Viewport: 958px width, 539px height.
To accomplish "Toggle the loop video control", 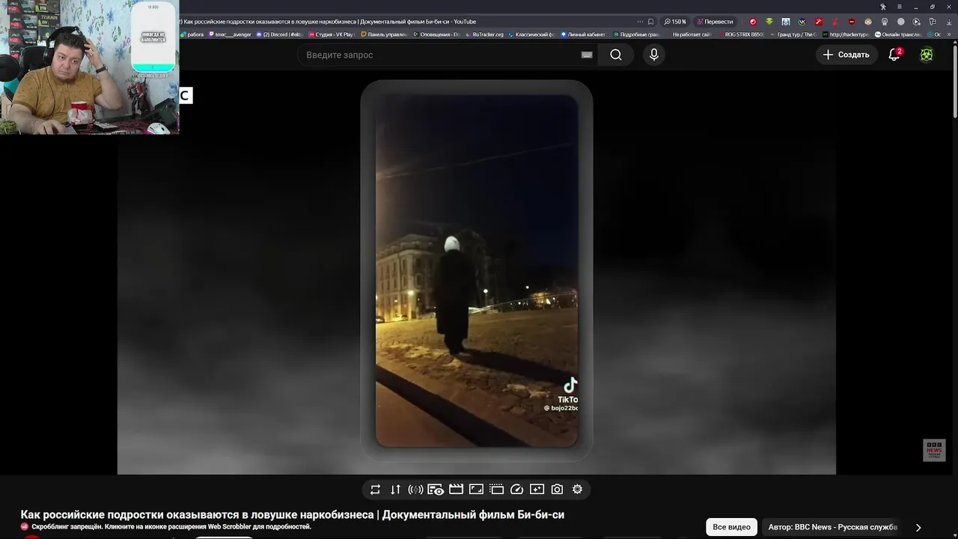I will click(375, 490).
